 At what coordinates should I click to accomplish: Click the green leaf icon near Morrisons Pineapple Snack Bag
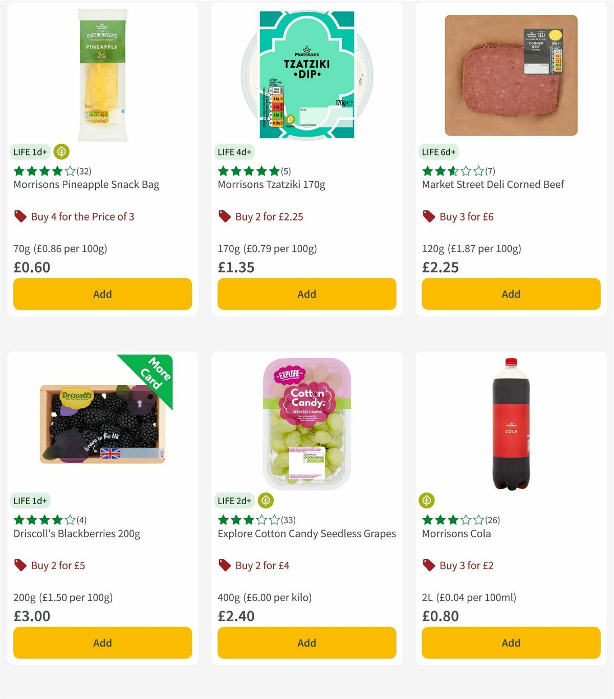point(61,152)
